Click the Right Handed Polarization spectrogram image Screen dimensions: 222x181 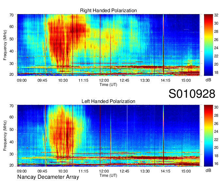(x=108, y=45)
